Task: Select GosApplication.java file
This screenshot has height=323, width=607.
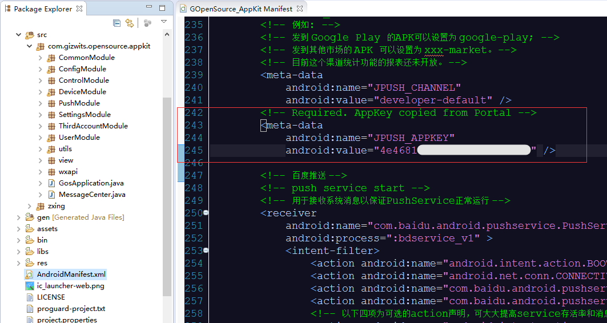Action: point(91,183)
